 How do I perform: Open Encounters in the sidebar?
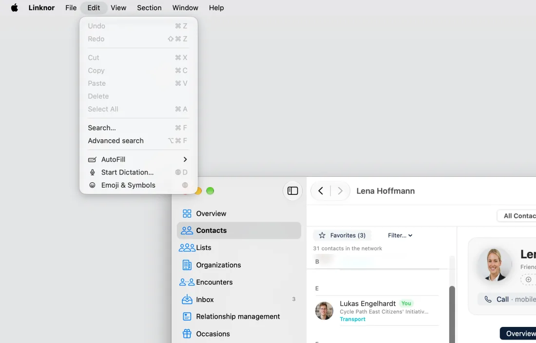click(x=239, y=282)
